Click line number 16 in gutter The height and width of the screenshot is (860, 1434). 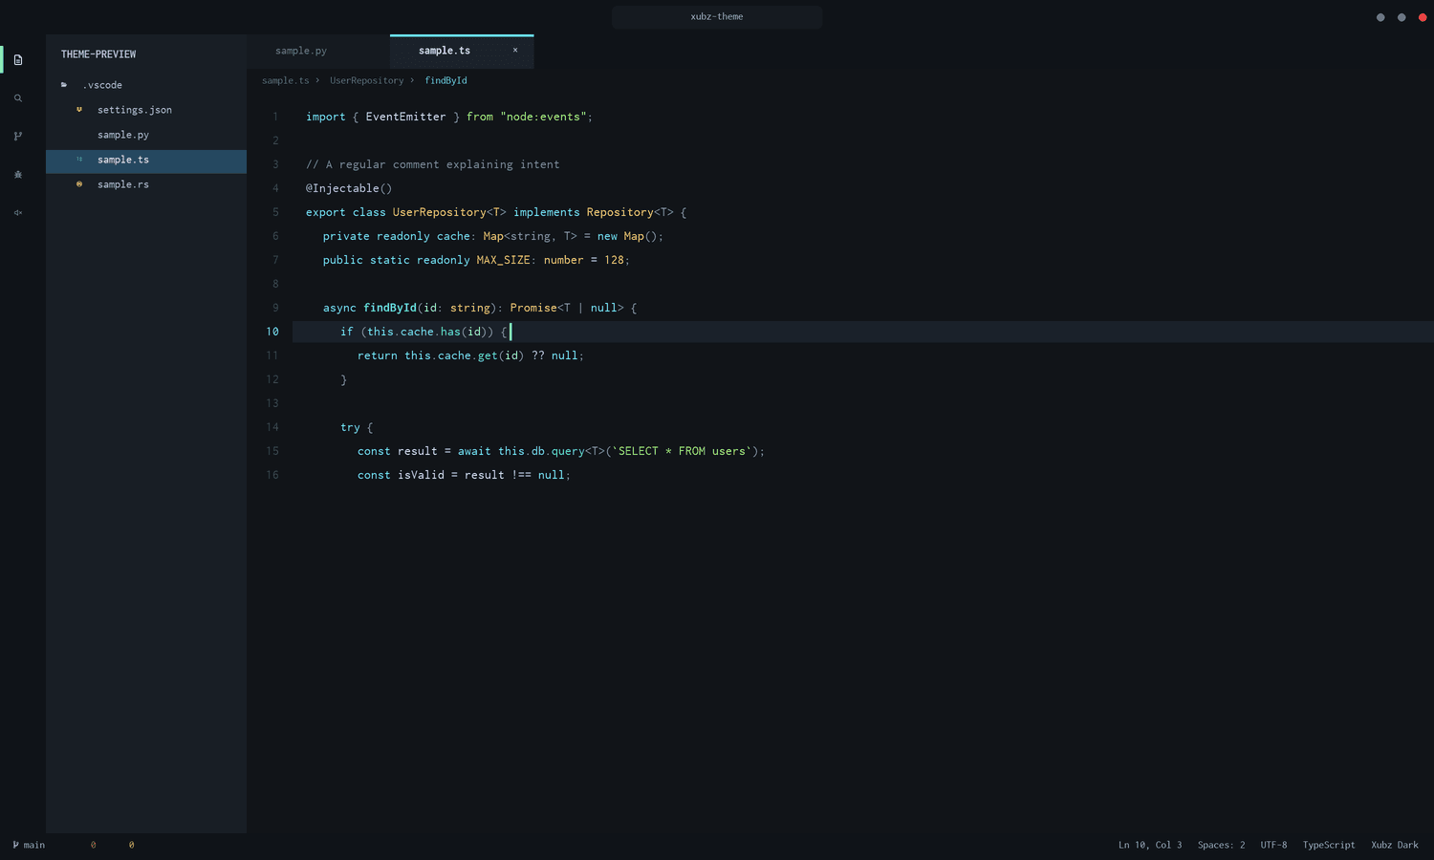click(x=272, y=475)
